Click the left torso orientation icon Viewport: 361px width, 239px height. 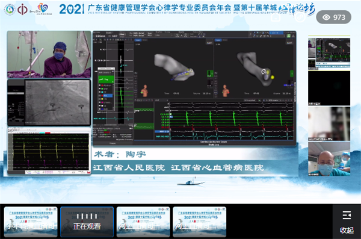tap(145, 91)
